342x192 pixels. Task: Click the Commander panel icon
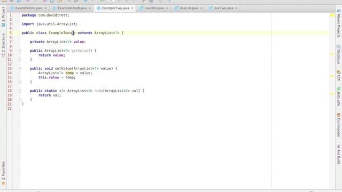coord(338,115)
